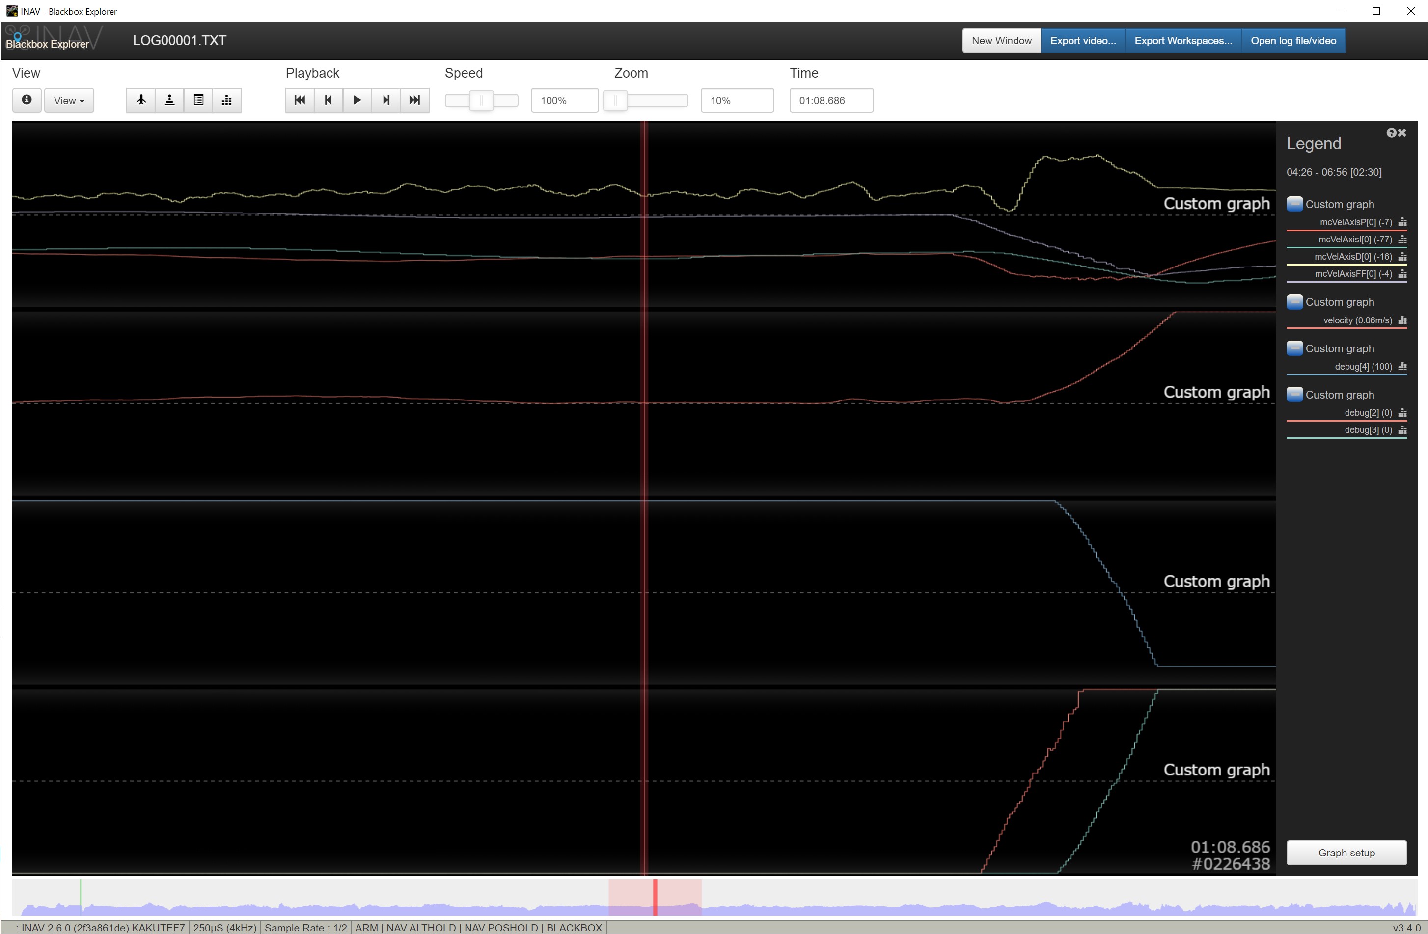Collapse the velocity Custom graph group
This screenshot has height=934, width=1428.
click(x=1294, y=302)
